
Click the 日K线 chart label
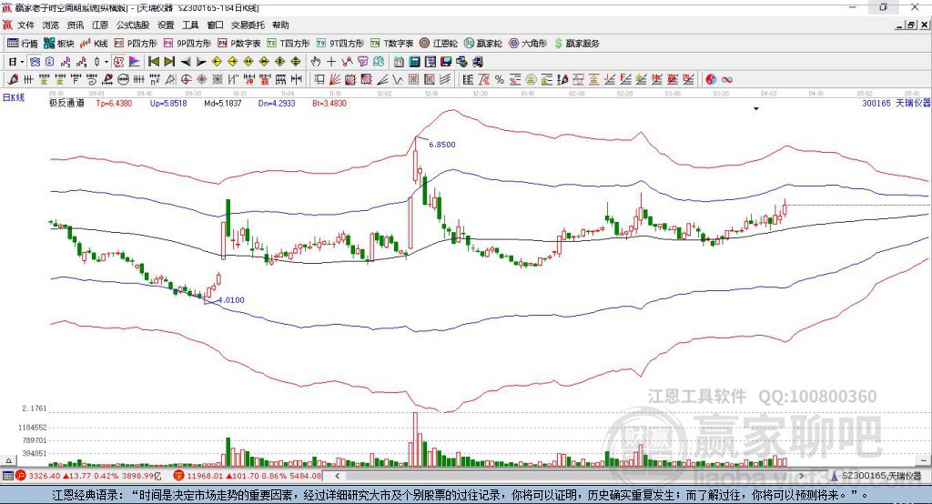click(14, 97)
